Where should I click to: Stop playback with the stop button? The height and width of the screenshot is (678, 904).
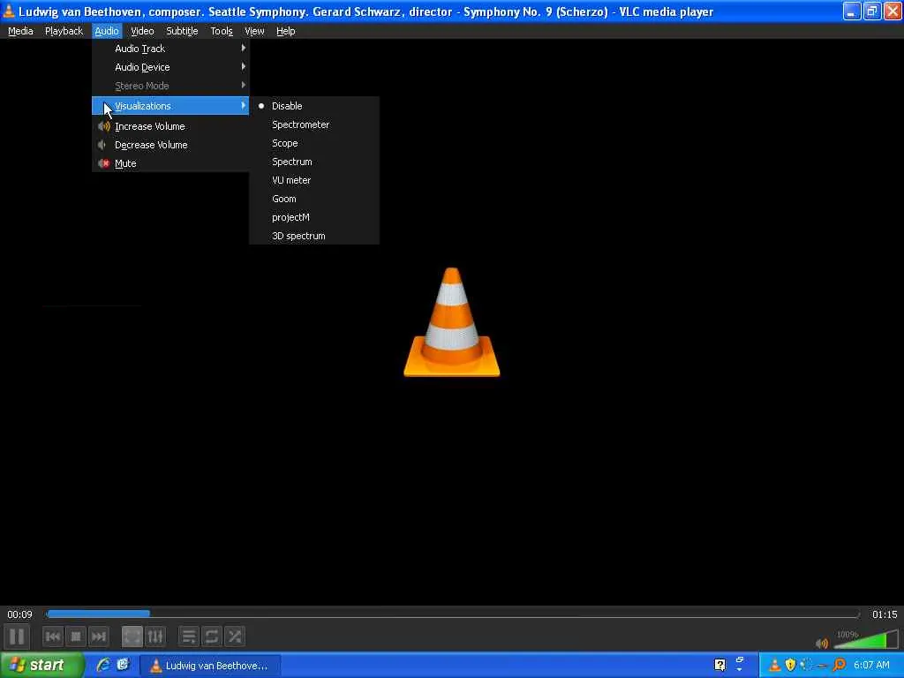76,637
